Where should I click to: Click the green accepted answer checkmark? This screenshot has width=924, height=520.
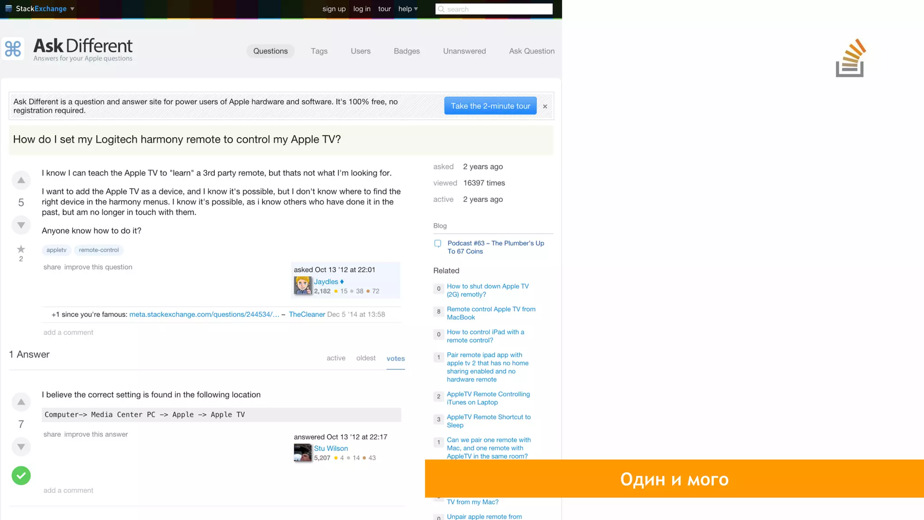(21, 475)
